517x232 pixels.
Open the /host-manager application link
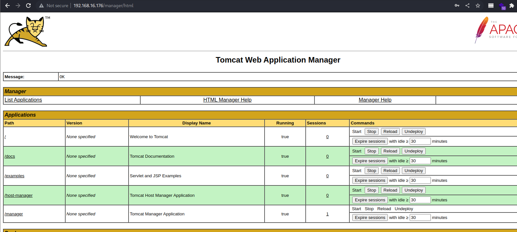pyautogui.click(x=19, y=196)
